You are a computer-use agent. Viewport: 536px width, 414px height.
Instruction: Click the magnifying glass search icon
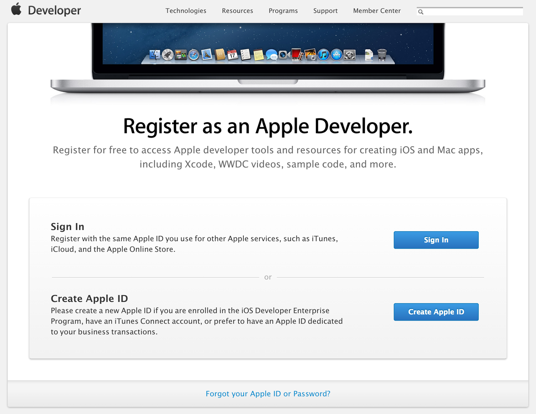[x=421, y=12]
